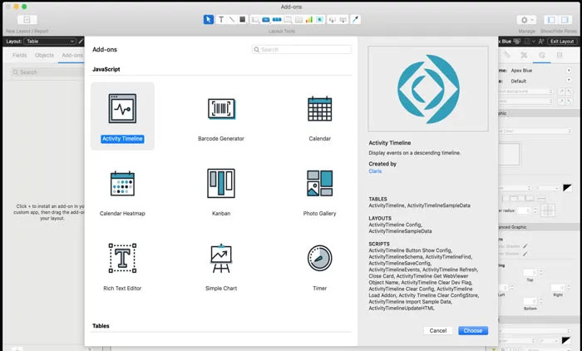Show or hide the right Inspector pane

pyautogui.click(x=565, y=20)
